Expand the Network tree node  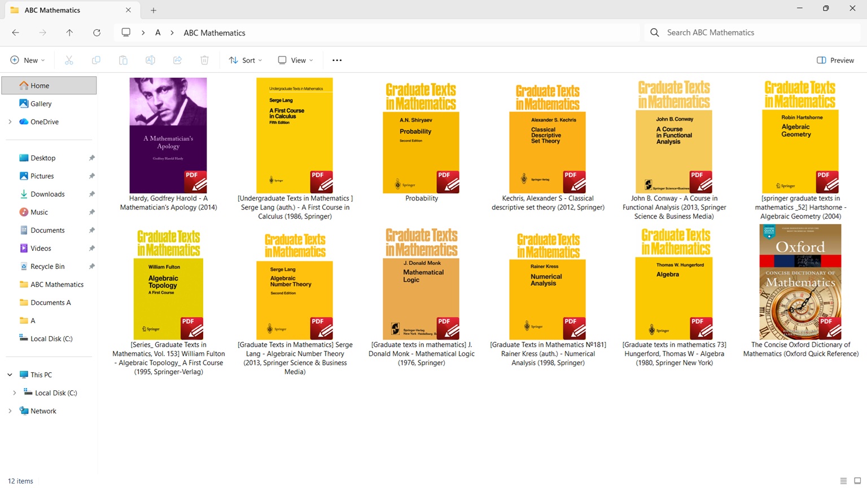tap(10, 411)
